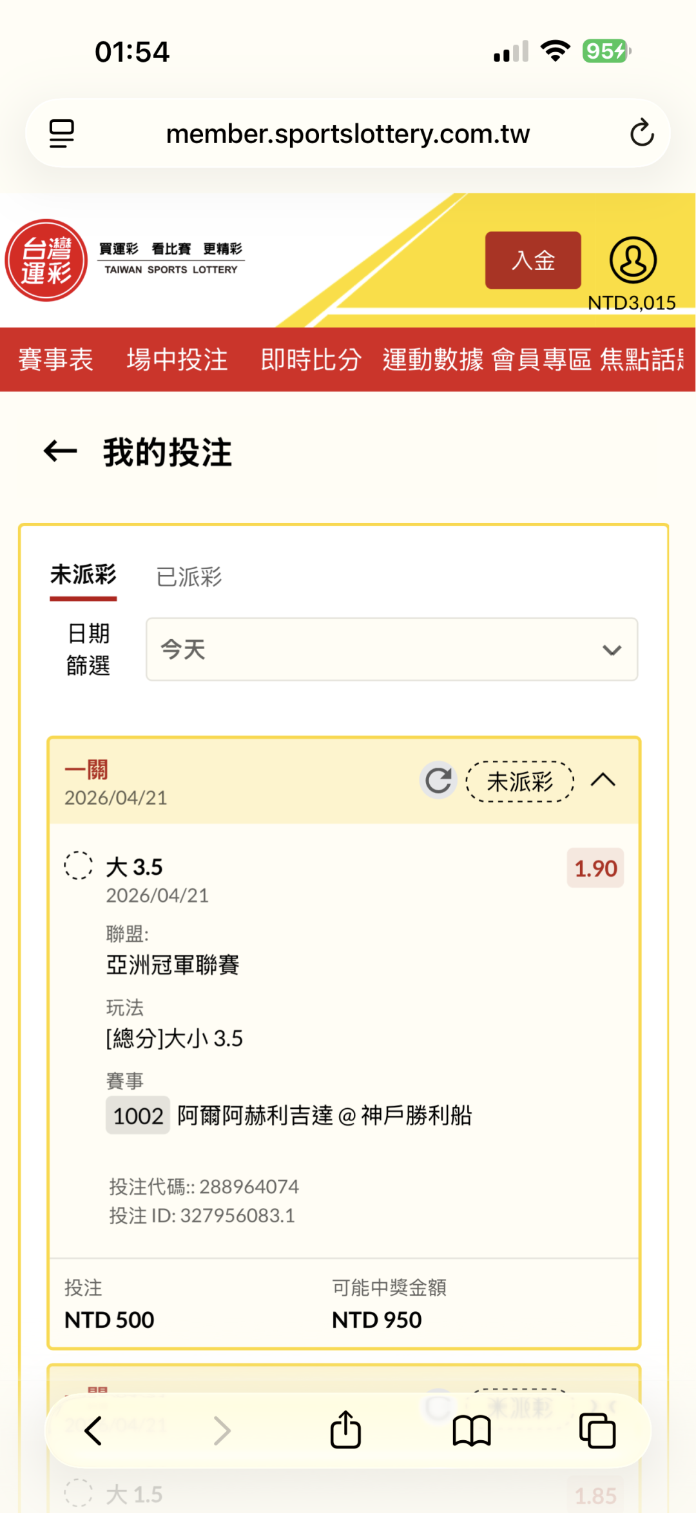Open 場中投注 in the navigation bar

tap(177, 360)
